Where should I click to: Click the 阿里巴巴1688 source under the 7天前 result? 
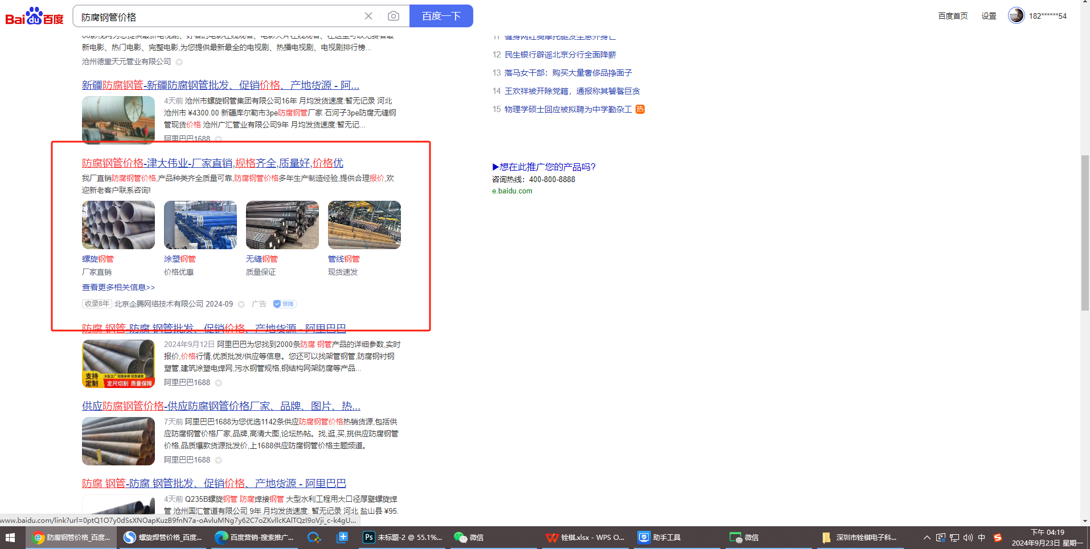tap(187, 460)
